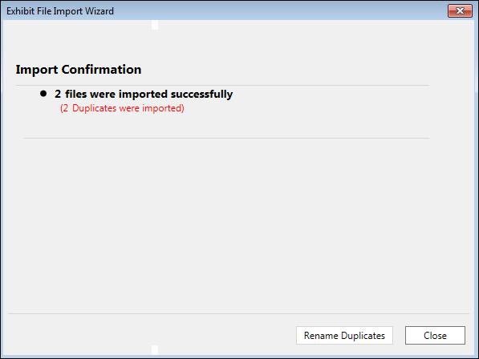Dismiss the wizard using red X icon
Viewport: 479px width, 359px height.
pos(460,11)
